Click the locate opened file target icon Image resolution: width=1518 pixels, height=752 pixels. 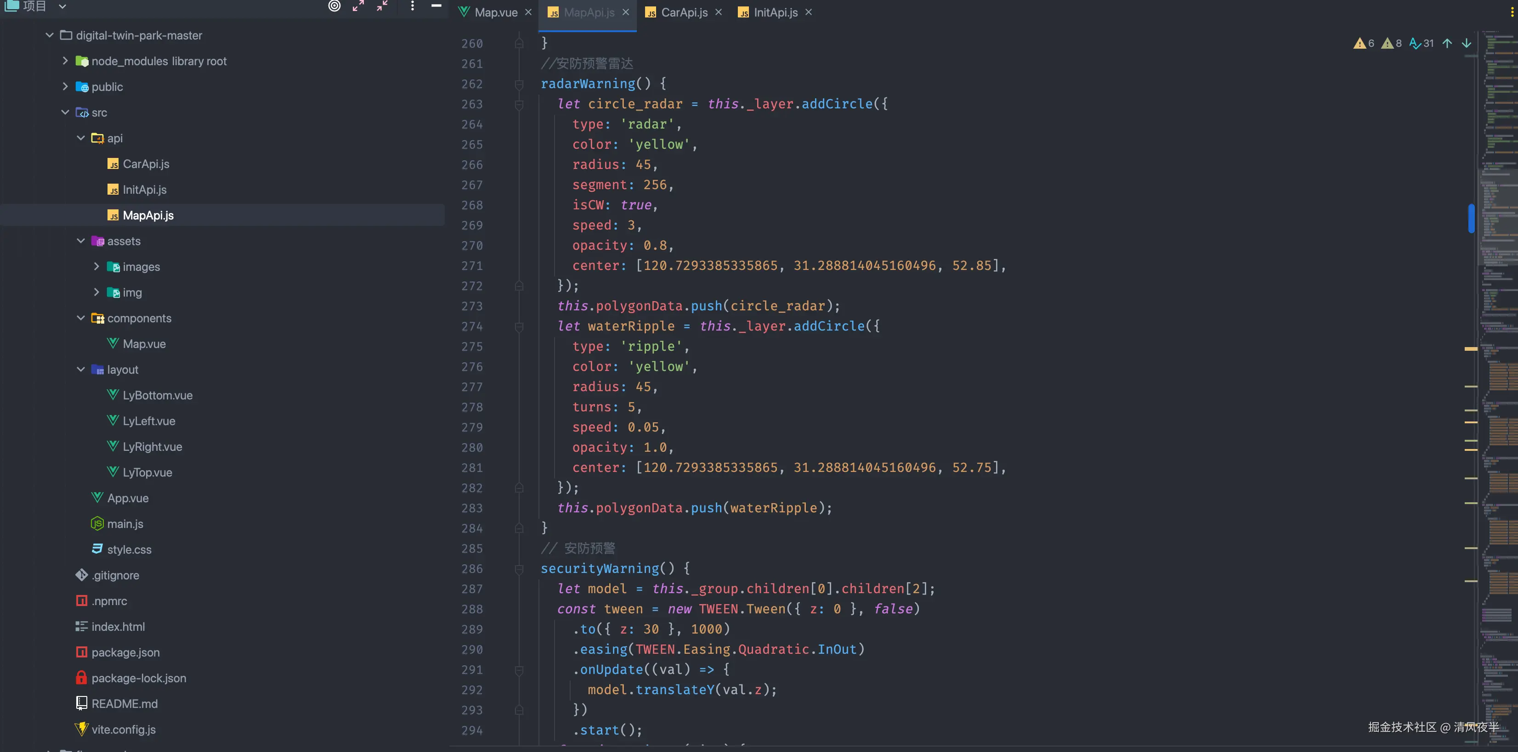click(x=334, y=6)
